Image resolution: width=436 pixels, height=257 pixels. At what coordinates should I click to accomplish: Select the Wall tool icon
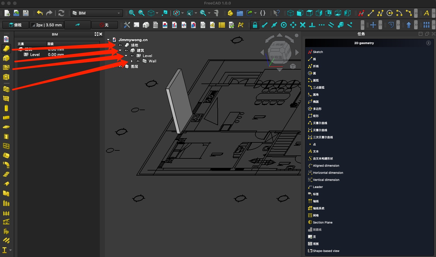pyautogui.click(x=6, y=89)
